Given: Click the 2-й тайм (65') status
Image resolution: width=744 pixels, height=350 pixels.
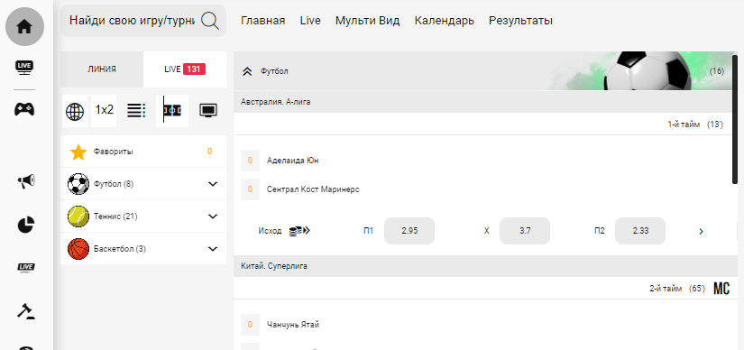Looking at the screenshot, I should (677, 289).
